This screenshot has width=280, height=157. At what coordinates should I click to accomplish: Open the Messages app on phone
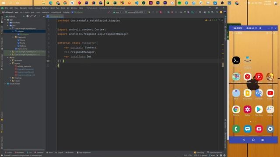[247, 129]
